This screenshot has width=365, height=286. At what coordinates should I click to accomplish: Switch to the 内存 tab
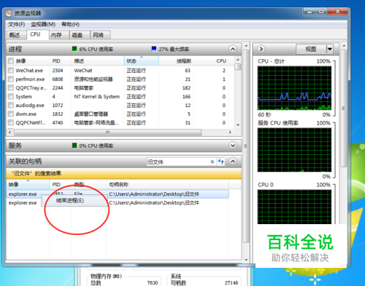coord(58,35)
